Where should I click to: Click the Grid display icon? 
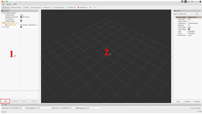[x=4, y=27]
